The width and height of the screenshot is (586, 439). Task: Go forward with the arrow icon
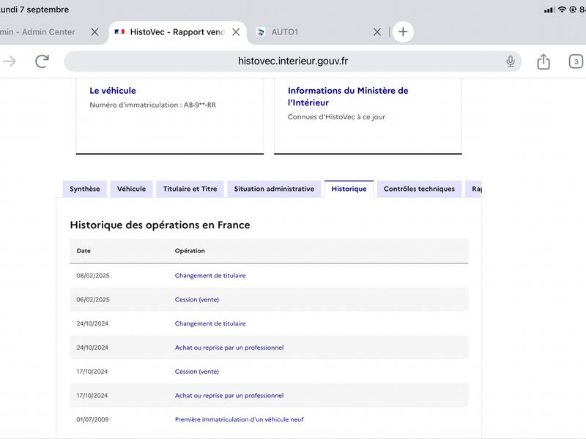[x=10, y=61]
